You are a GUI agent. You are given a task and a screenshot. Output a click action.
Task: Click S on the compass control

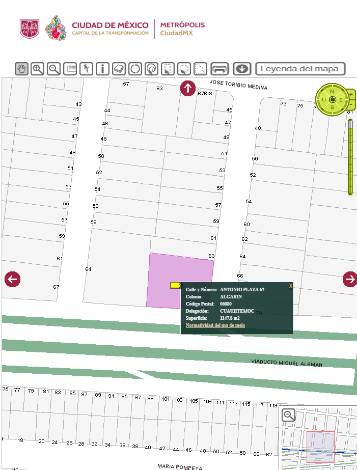click(x=332, y=107)
